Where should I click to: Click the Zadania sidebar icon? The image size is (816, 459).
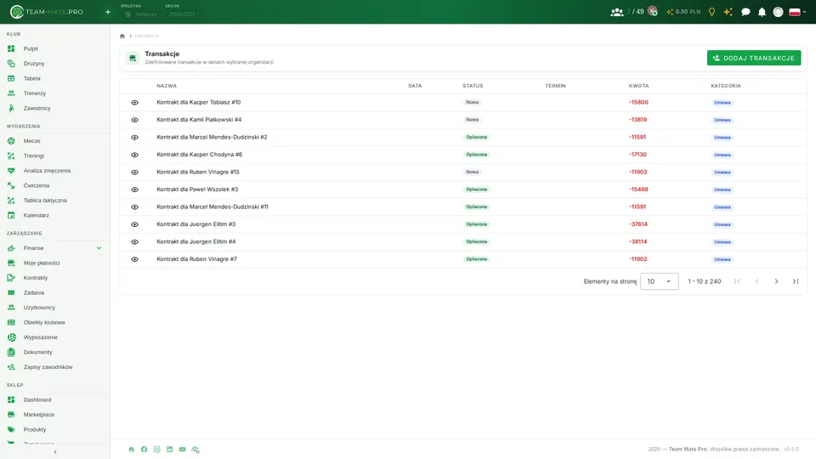[11, 292]
